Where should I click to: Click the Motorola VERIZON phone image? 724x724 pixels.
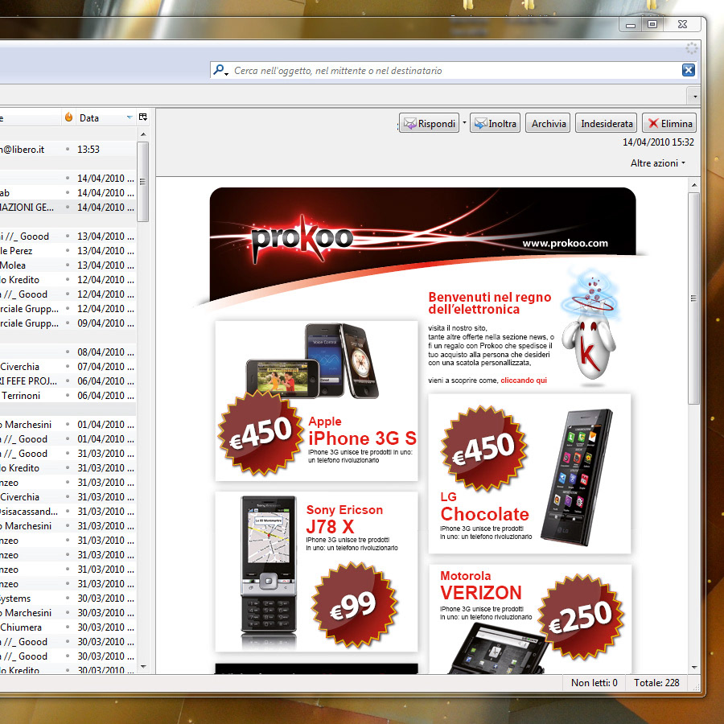click(498, 648)
